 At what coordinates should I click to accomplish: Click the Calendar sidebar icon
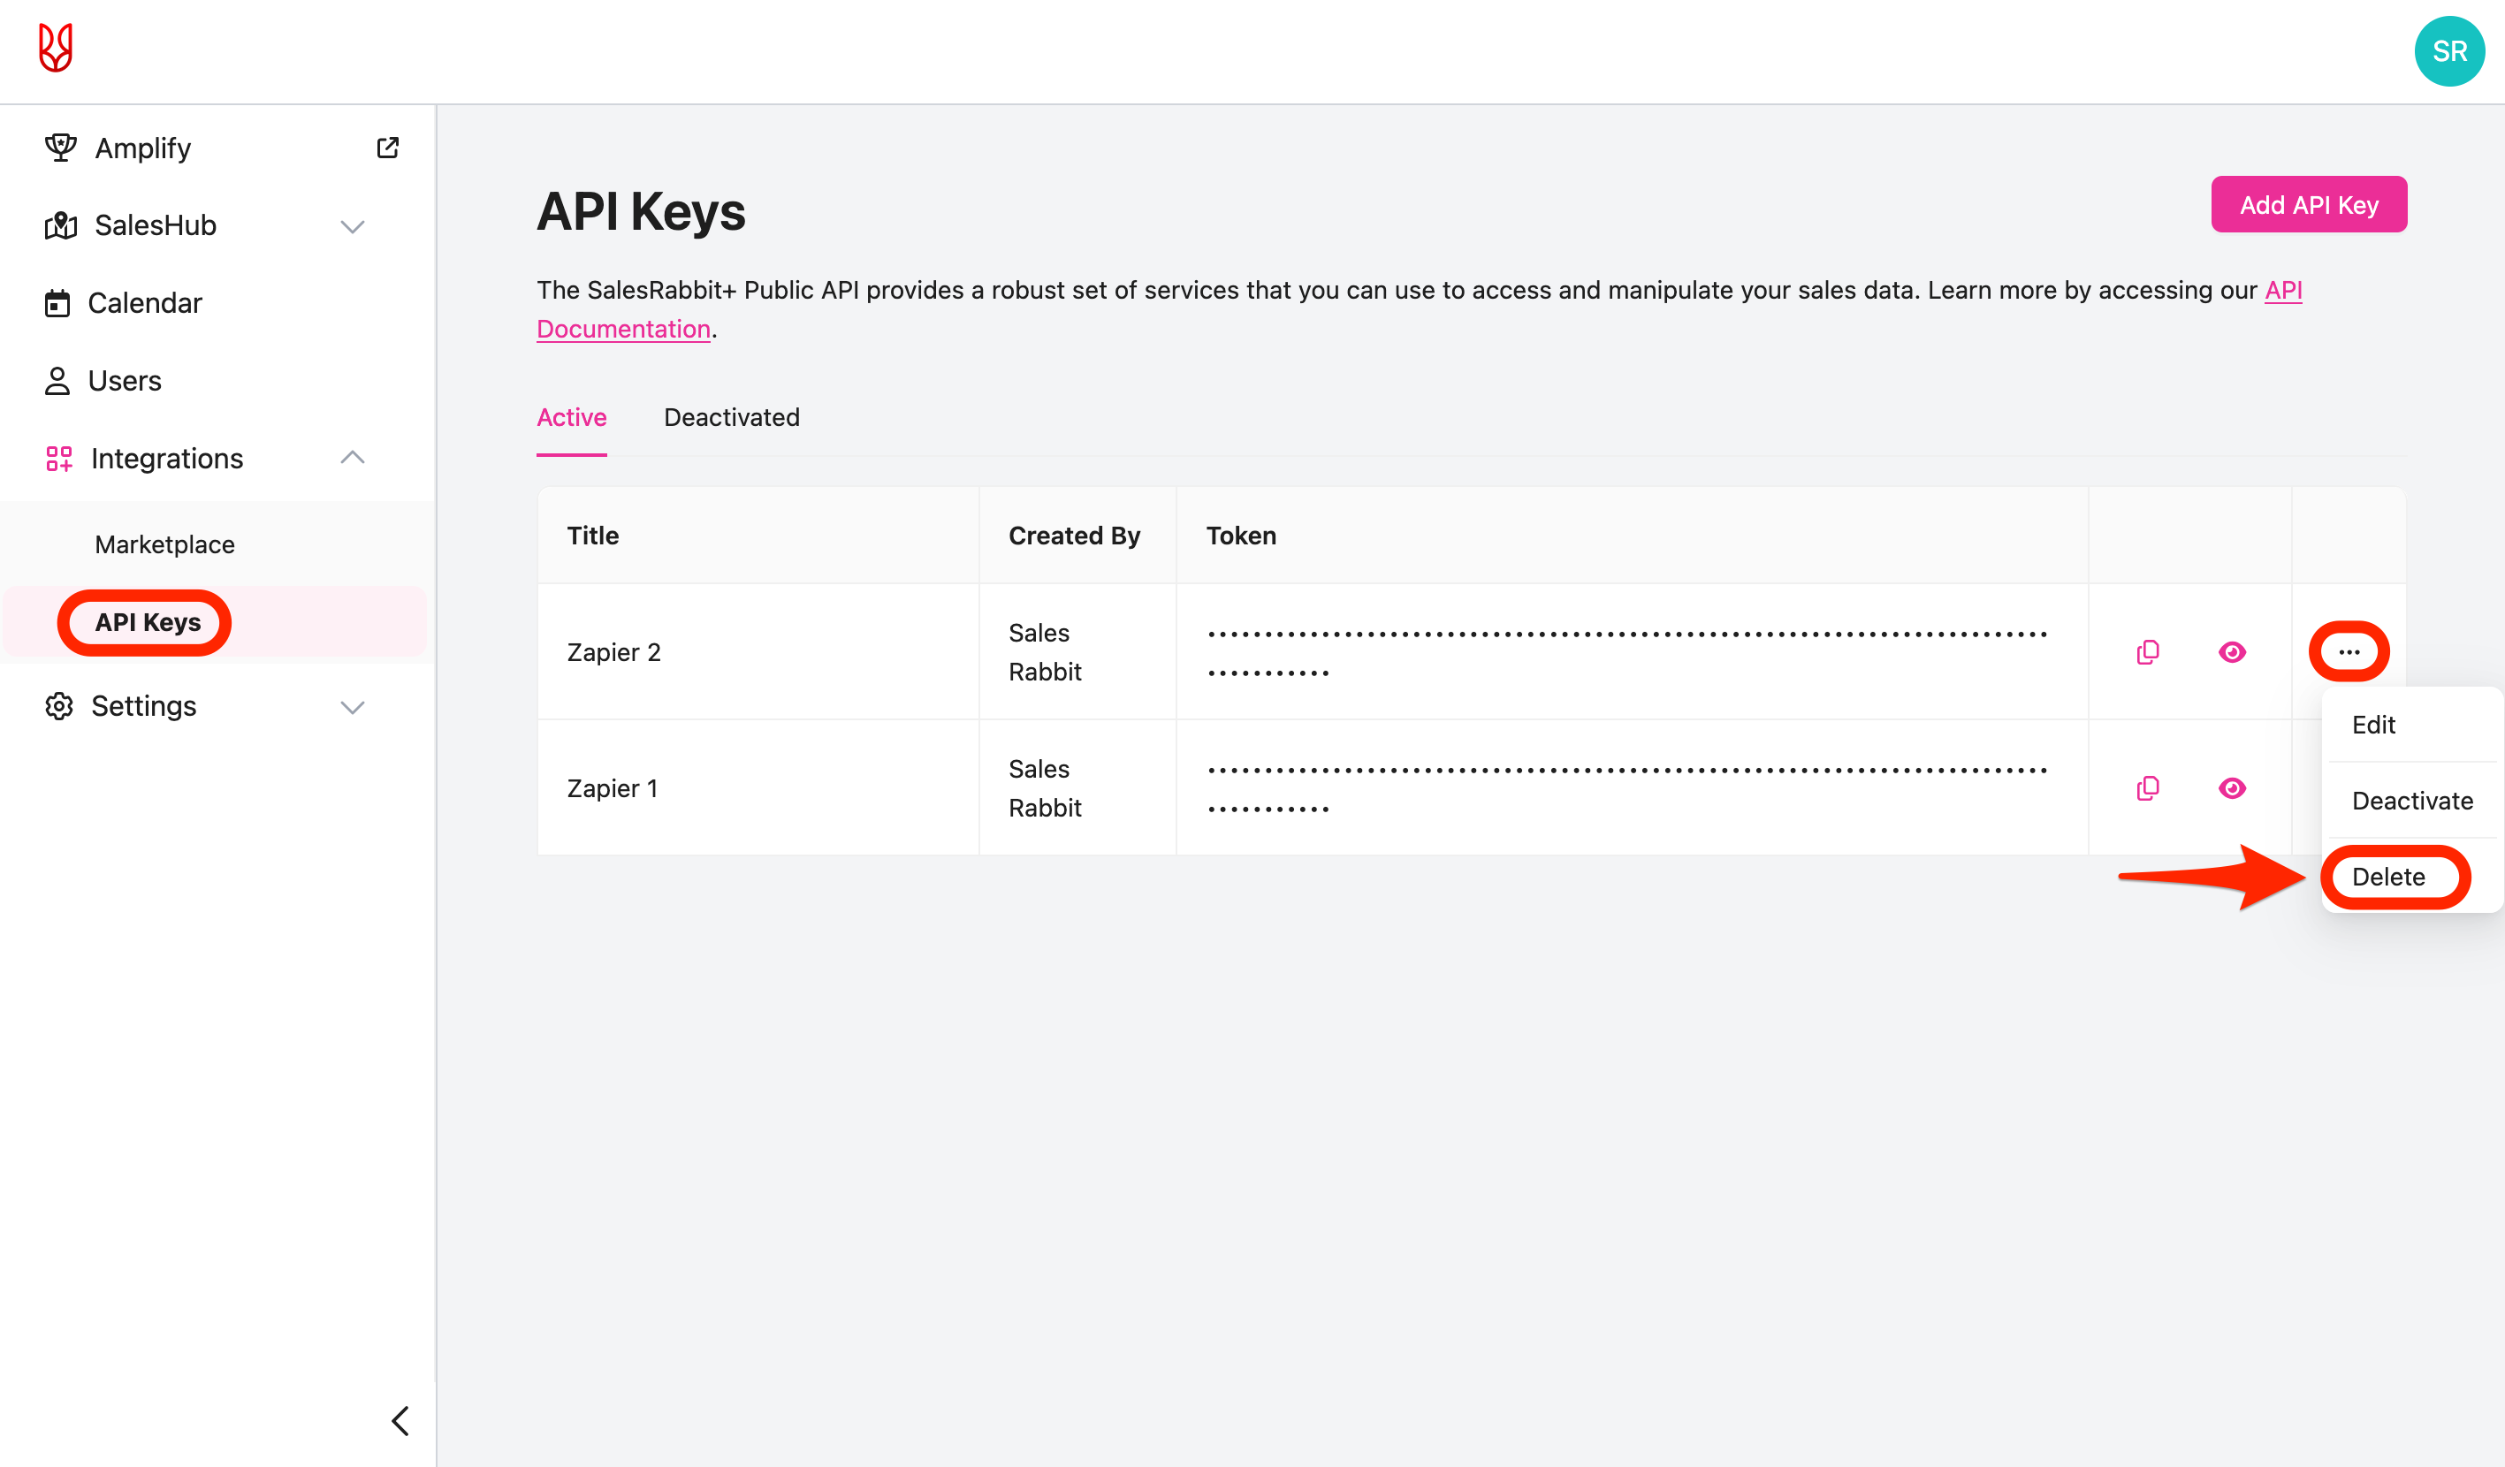point(57,303)
